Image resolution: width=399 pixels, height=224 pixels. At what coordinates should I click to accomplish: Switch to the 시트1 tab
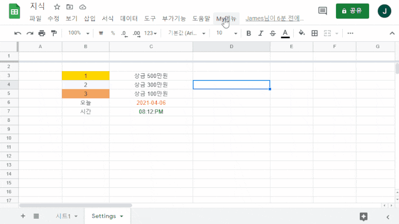63,216
